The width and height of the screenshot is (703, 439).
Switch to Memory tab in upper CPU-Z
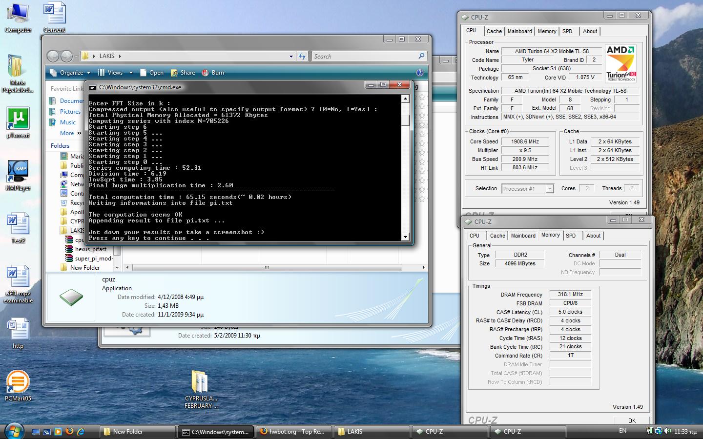point(547,31)
